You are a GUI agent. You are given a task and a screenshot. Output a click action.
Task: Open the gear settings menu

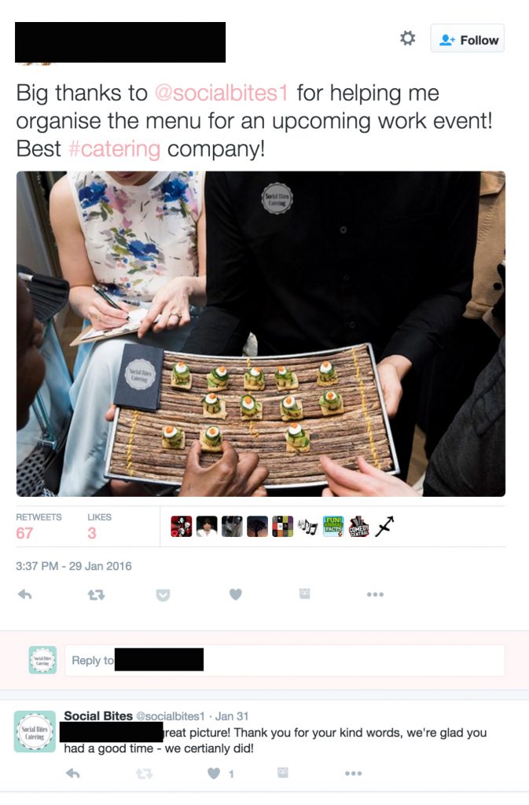tap(407, 38)
